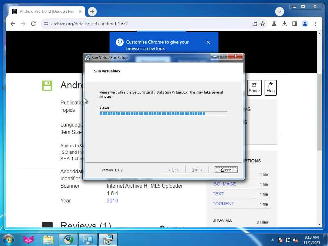Go back in Chrome history

tap(13, 24)
